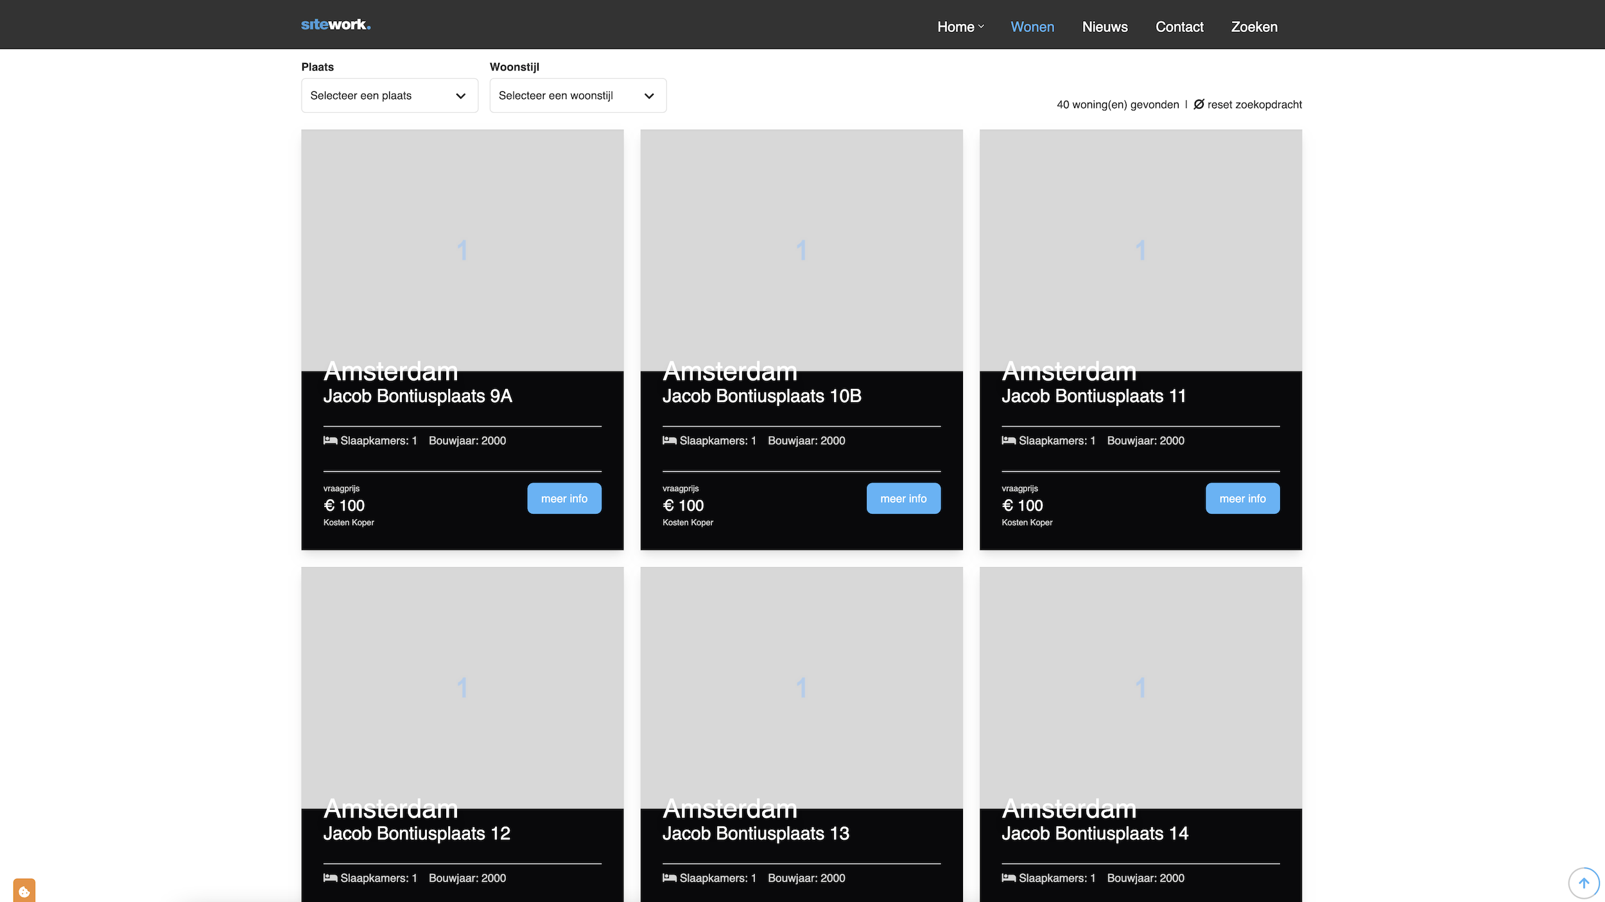
Task: Click bed icon on Jacob Bontiusplaats 9A card
Action: point(330,441)
